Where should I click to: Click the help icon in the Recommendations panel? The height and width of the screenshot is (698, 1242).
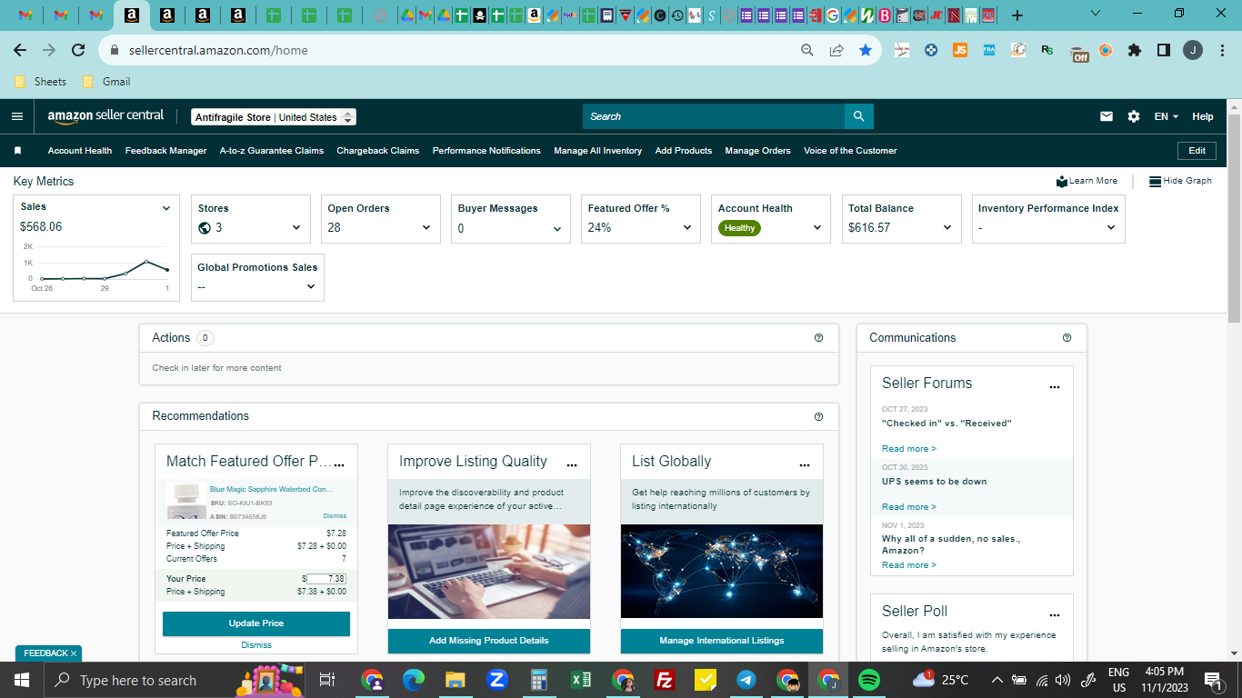pos(818,416)
